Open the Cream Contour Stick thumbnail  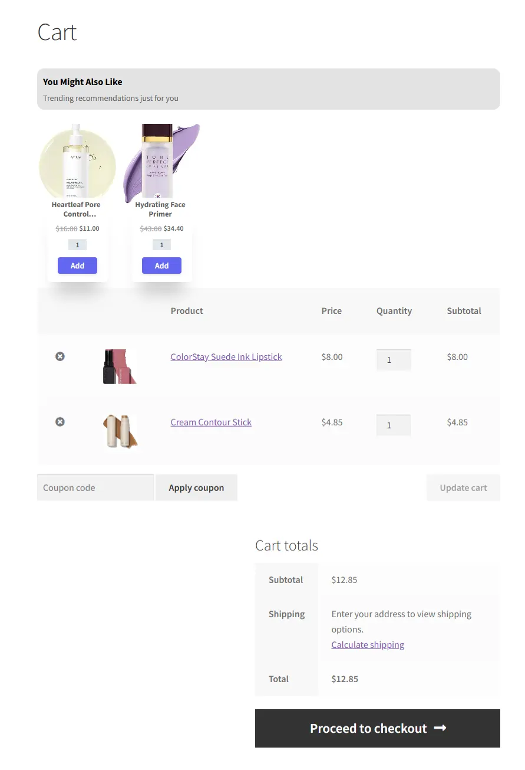pyautogui.click(x=120, y=432)
